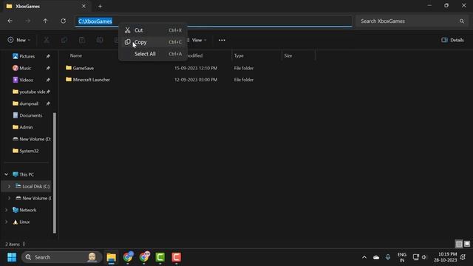Toggle the Details pane
This screenshot has width=473, height=266.
click(452, 40)
